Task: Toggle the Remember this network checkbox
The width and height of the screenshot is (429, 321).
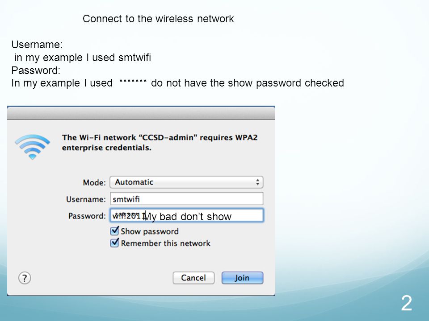Action: (x=115, y=243)
